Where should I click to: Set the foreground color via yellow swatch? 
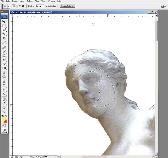pos(3,119)
